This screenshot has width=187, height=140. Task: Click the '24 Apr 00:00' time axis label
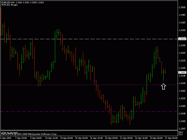(x=156, y=138)
